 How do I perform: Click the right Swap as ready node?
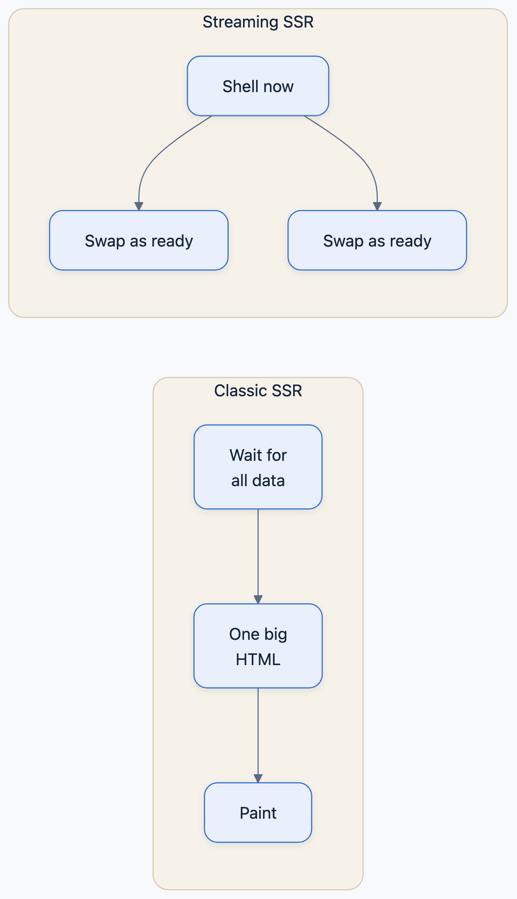pyautogui.click(x=377, y=240)
